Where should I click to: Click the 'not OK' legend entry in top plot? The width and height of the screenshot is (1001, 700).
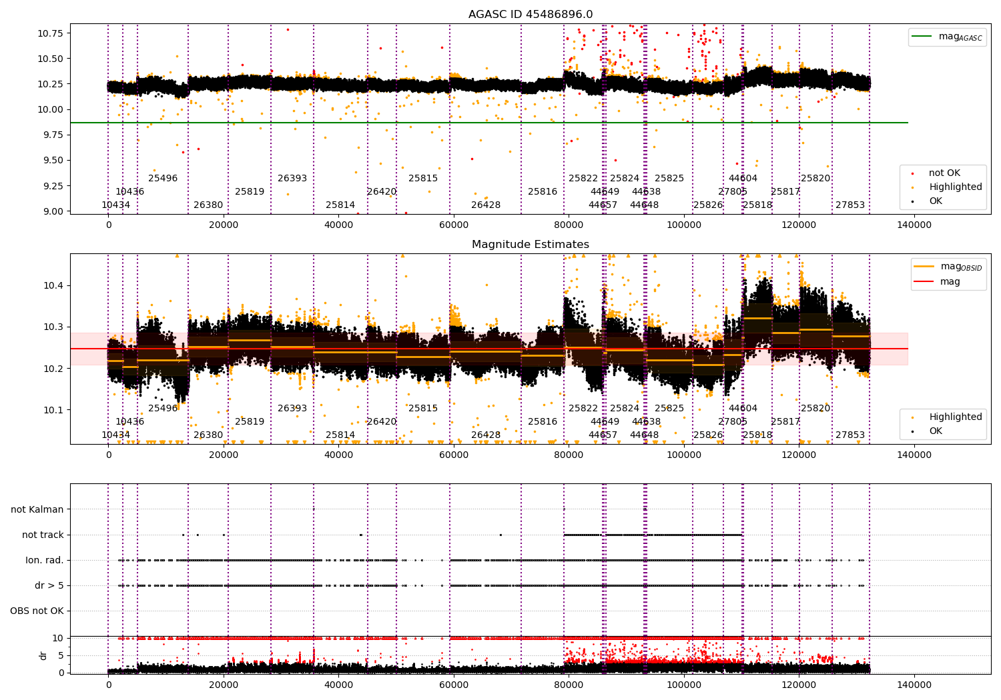944,173
